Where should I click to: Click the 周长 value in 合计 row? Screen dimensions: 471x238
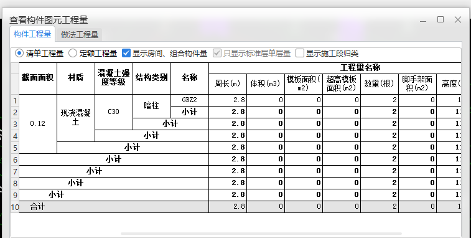tap(228, 207)
